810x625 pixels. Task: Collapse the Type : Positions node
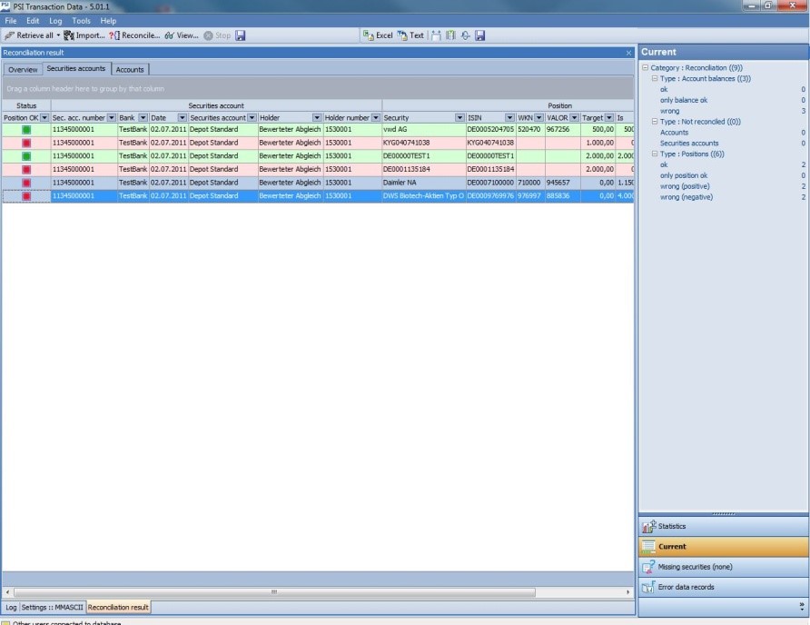pyautogui.click(x=654, y=154)
